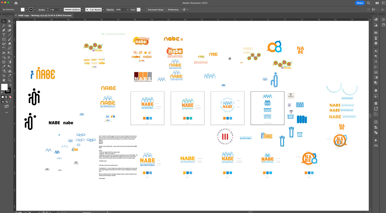Open the Links panel icon
The height and width of the screenshot is (213, 386).
pos(376,146)
